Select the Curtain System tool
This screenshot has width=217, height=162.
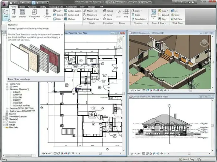[x=73, y=11]
